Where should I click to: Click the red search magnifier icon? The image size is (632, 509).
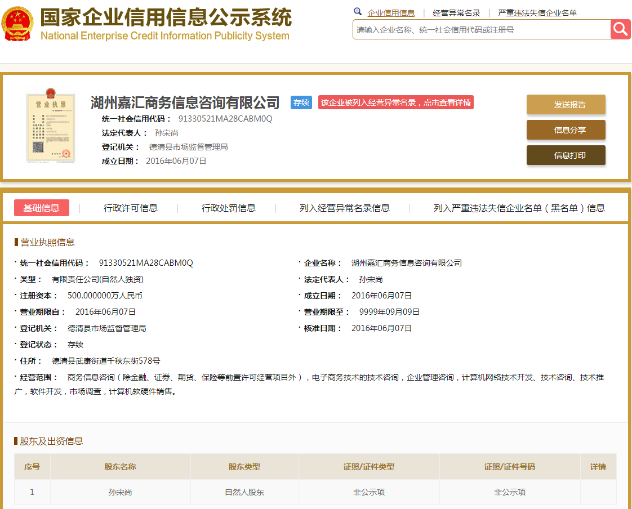coord(620,29)
